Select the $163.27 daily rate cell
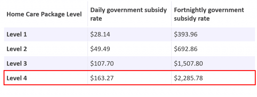The height and width of the screenshot is (97, 257). pos(102,78)
